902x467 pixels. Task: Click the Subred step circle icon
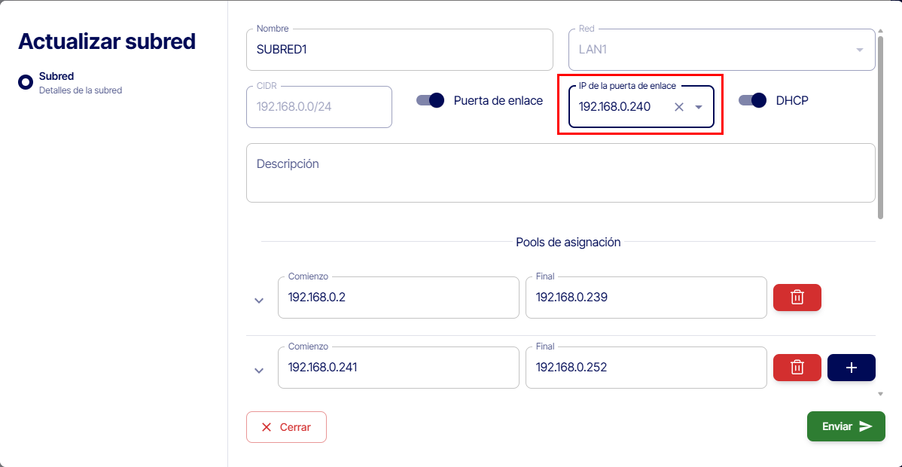26,82
